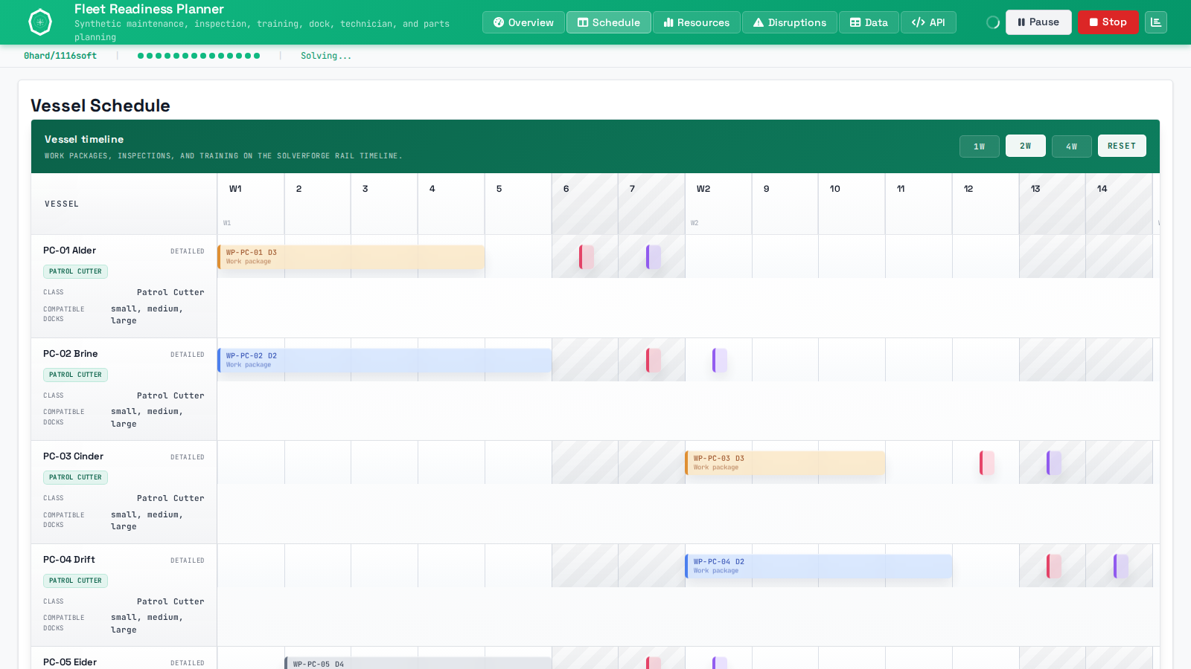This screenshot has width=1191, height=669.
Task: Select vessel name PC-04 Drift
Action: (68, 560)
